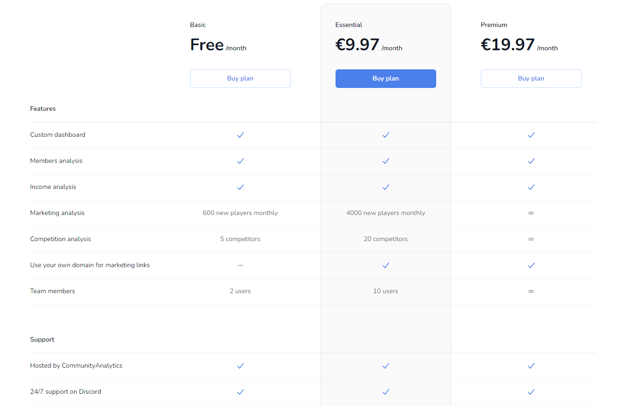Click the 'Features' section heading
Screen dimensions: 617x417
coord(43,109)
